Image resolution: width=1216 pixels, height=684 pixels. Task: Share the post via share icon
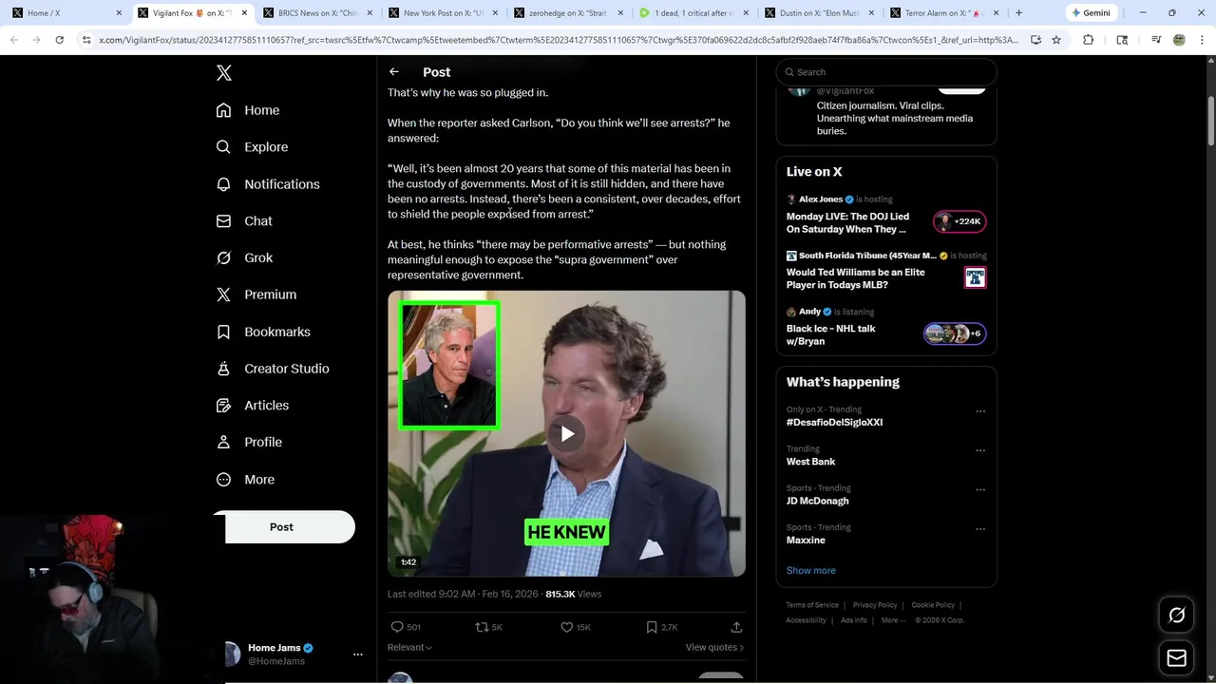coord(736,627)
